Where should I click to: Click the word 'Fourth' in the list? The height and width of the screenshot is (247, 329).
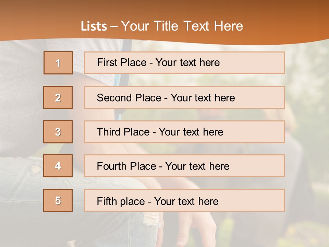coord(112,166)
